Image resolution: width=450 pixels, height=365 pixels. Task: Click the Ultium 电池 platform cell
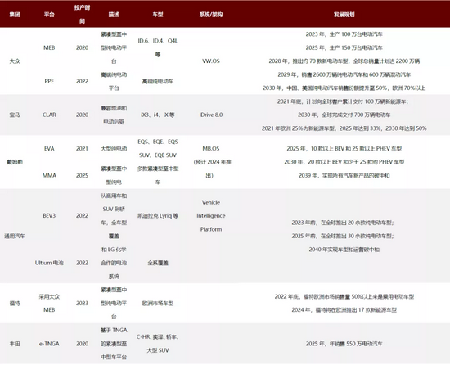49,263
